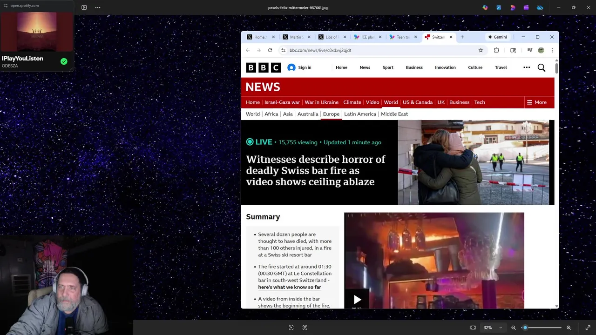Viewport: 596px width, 335px height.
Task: Click the three-dots more menu in BBC header
Action: (527, 67)
